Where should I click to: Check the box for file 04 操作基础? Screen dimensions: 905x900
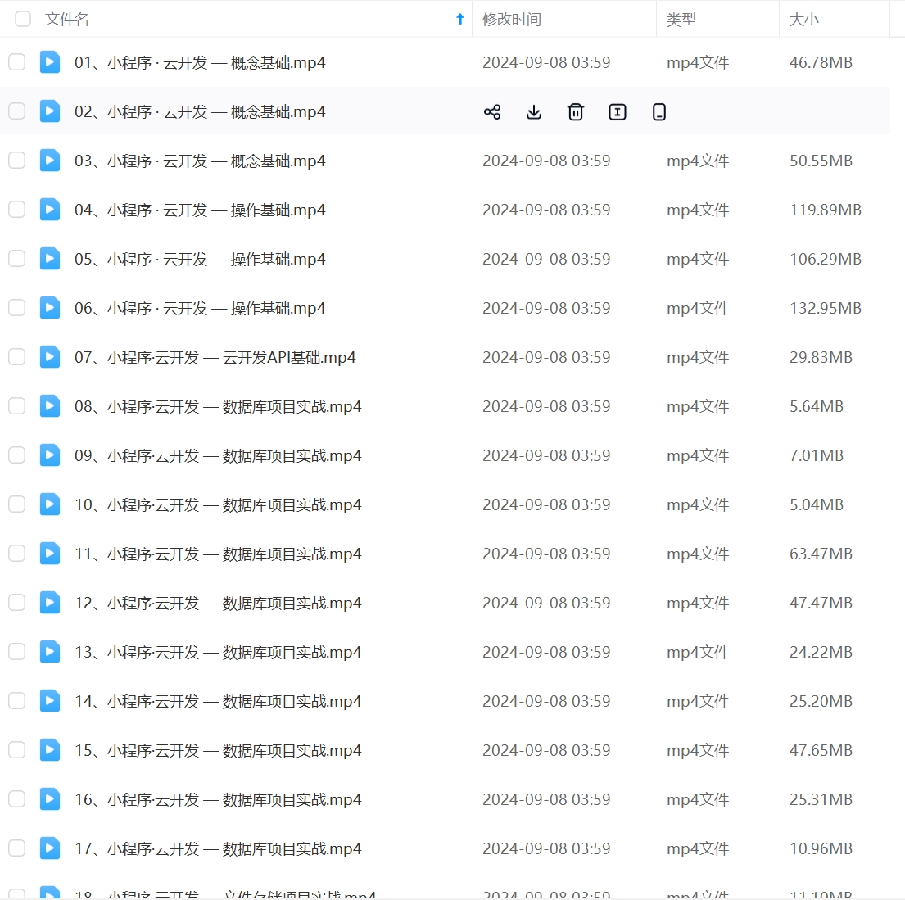(x=17, y=210)
